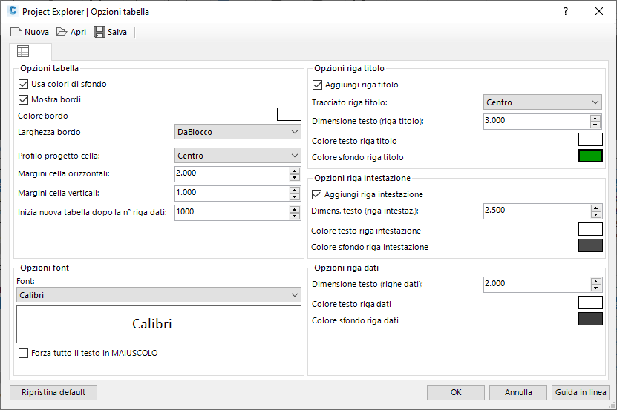Expand the Profilo progetto cella dropdown
The height and width of the screenshot is (410, 617).
click(237, 156)
